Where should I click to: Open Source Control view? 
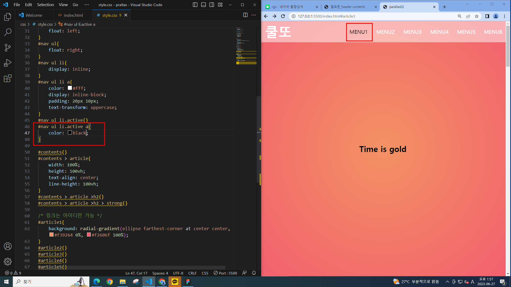pos(8,48)
